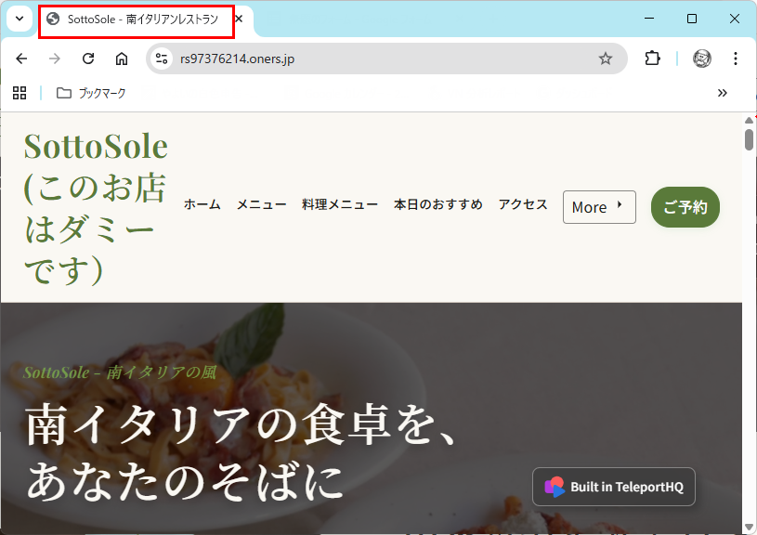Viewport: 757px width, 535px height.
Task: Open the 料理メニュー link
Action: click(337, 204)
